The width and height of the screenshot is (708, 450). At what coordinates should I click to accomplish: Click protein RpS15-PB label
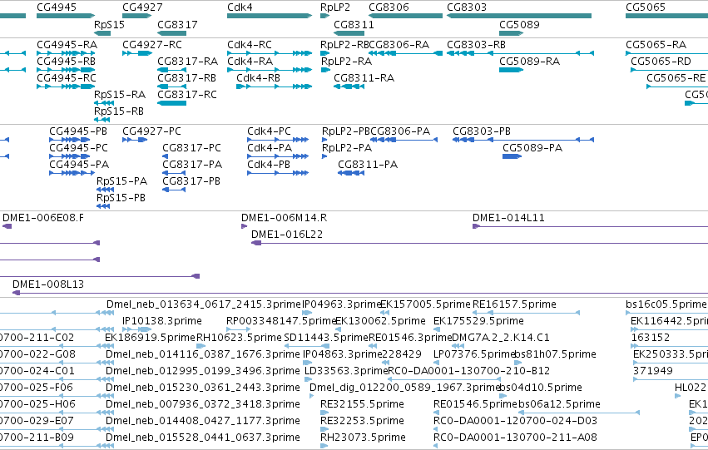tap(121, 198)
